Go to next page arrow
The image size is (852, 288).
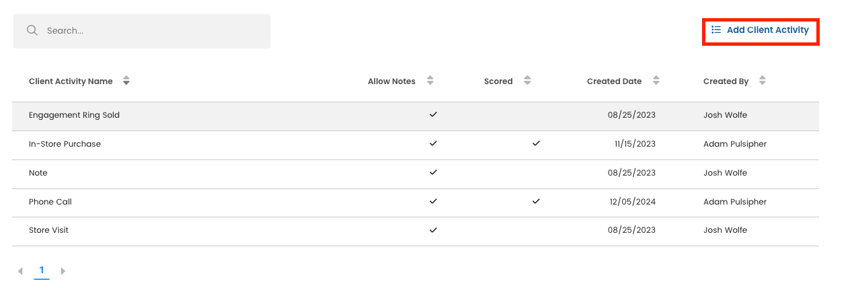pos(63,271)
